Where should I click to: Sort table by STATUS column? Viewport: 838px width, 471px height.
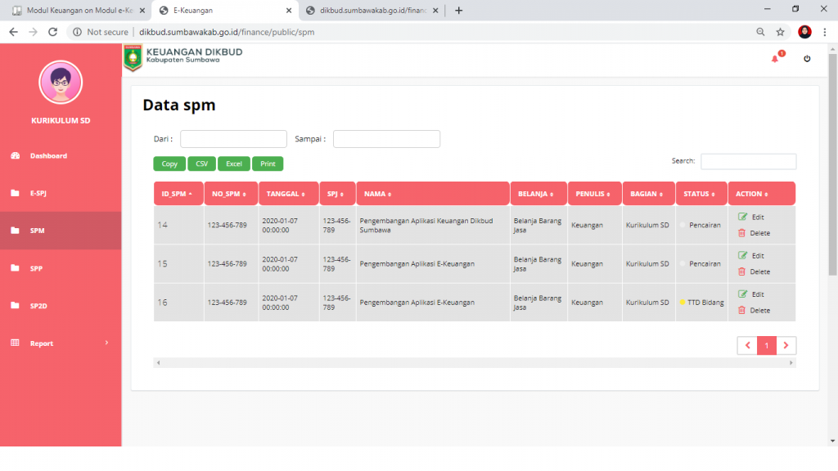pyautogui.click(x=701, y=194)
